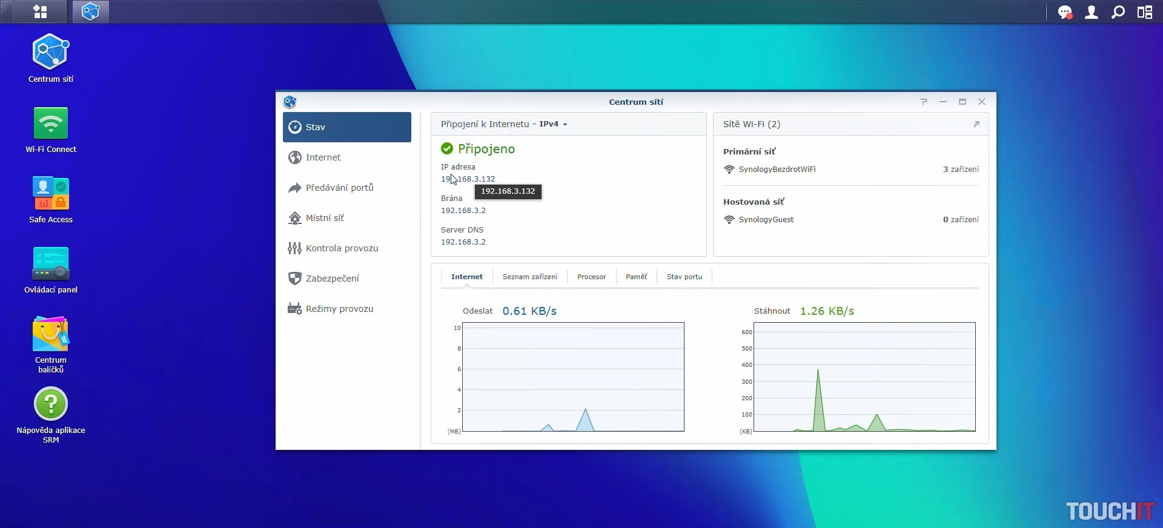Click the SynologyBezdrotWiFi primary network
1163x528 pixels.
coord(777,170)
